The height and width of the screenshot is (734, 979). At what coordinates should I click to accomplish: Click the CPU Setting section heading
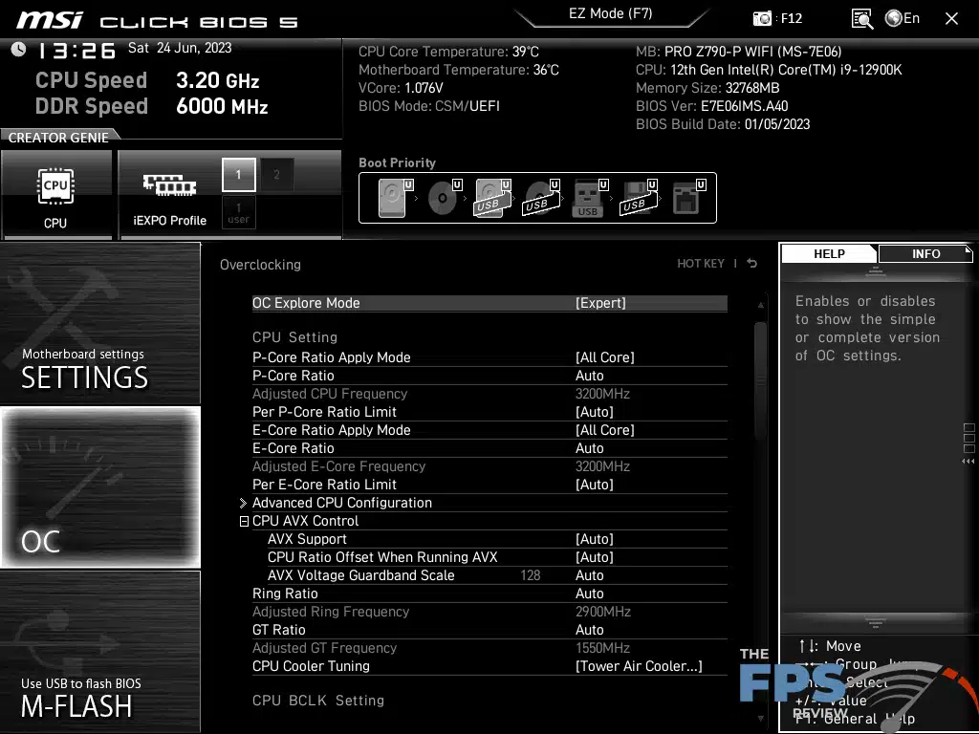(294, 337)
